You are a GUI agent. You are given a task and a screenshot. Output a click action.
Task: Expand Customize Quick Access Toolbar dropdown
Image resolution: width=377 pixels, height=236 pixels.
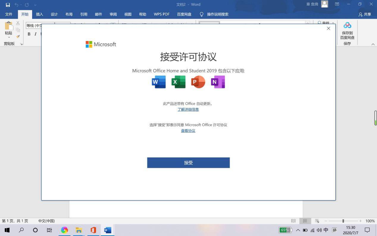[x=35, y=5]
